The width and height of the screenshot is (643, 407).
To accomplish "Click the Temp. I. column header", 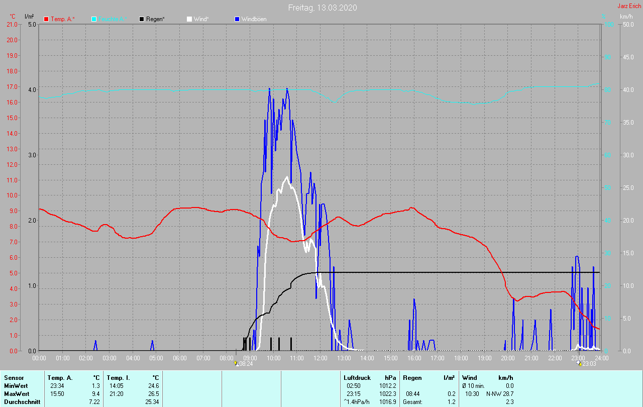I will point(118,378).
